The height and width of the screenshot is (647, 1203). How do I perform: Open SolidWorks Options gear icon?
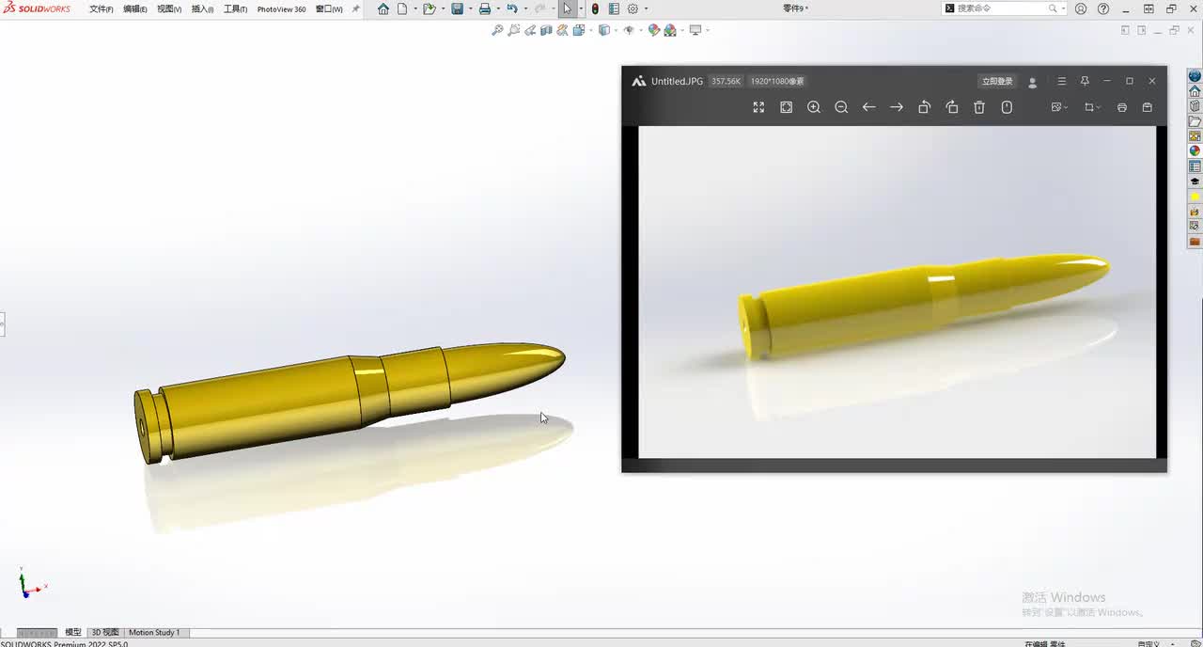pyautogui.click(x=633, y=8)
